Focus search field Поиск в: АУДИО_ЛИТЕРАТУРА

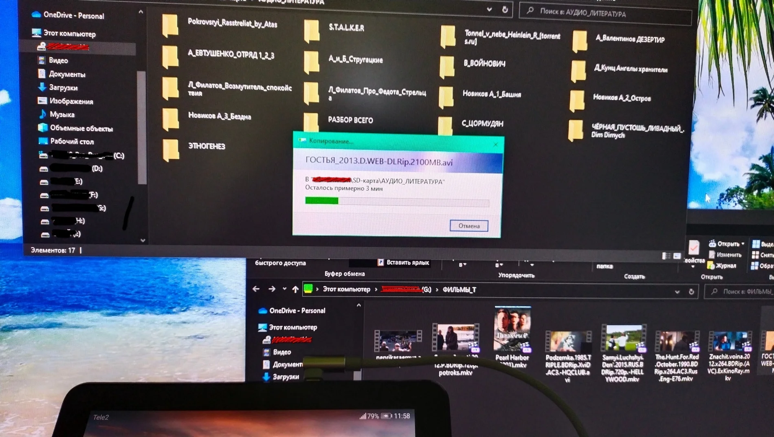tap(605, 13)
